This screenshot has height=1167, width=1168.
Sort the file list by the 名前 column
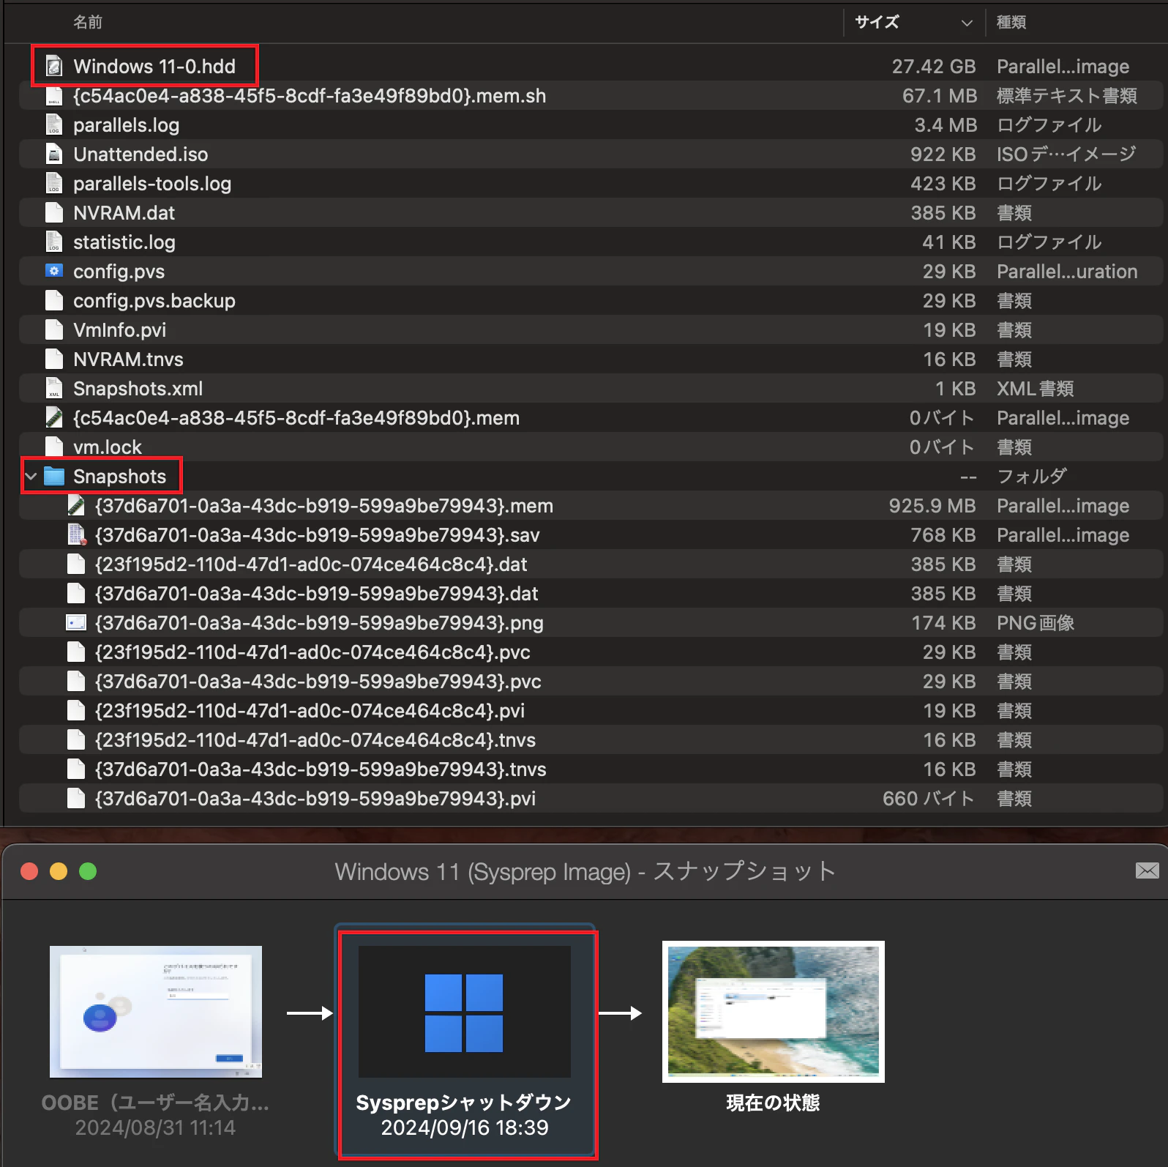(x=88, y=23)
